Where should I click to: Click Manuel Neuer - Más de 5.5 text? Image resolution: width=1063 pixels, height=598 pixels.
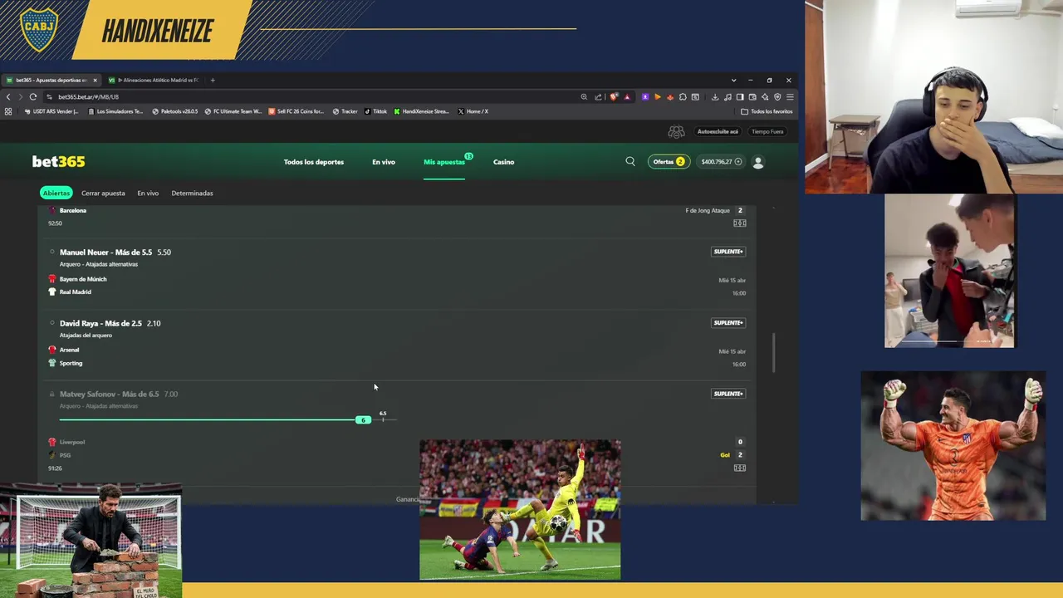tap(105, 252)
